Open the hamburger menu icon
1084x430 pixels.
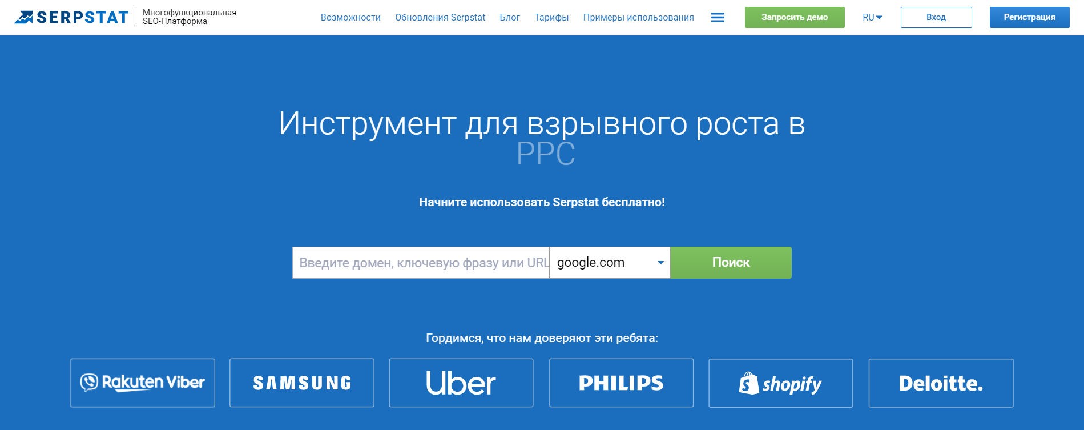click(718, 18)
